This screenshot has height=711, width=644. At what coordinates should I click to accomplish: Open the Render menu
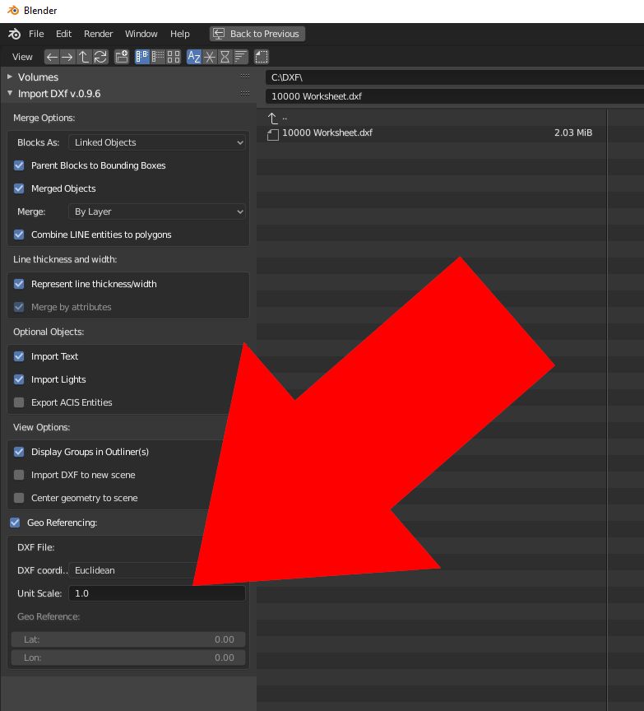click(x=99, y=34)
